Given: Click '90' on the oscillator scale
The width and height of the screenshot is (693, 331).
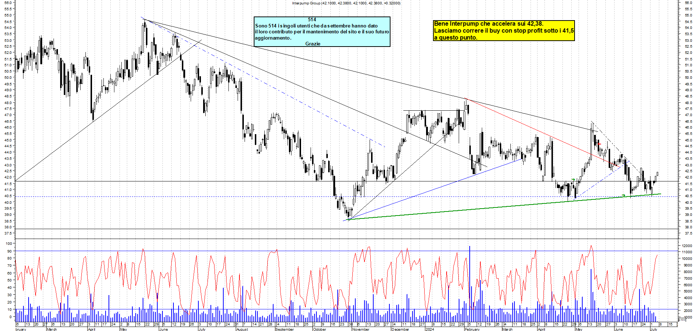Looking at the screenshot, I should click(x=10, y=251).
